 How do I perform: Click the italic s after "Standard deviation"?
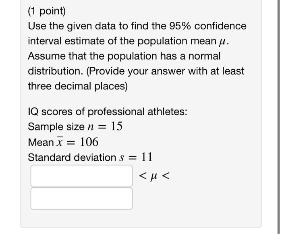coord(122,158)
